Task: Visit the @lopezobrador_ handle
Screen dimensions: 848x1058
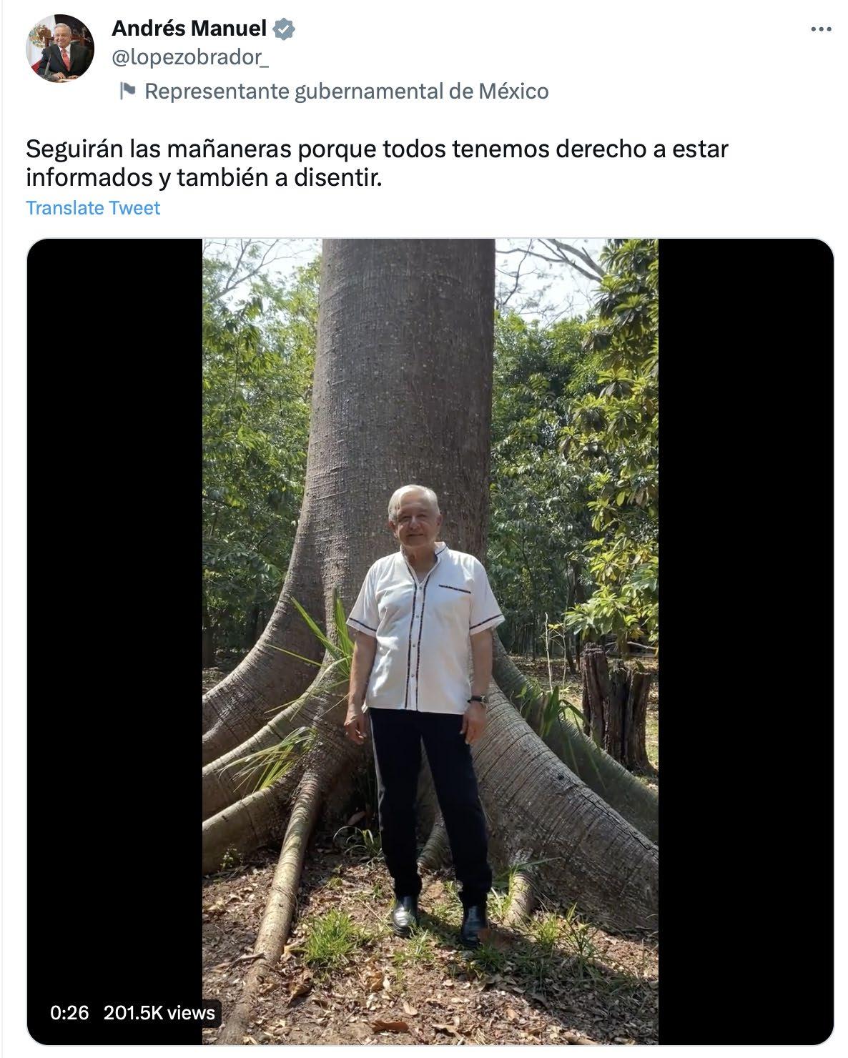Action: click(x=190, y=58)
